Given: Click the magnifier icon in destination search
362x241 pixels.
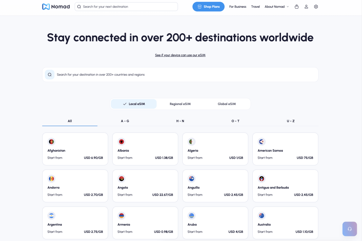Looking at the screenshot, I should [x=50, y=75].
